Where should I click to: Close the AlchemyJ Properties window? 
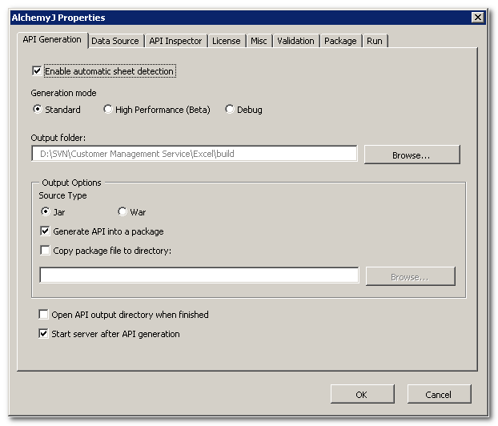pos(478,18)
